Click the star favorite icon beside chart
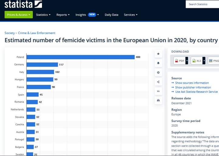This screenshot has width=219, height=156. pos(158,54)
